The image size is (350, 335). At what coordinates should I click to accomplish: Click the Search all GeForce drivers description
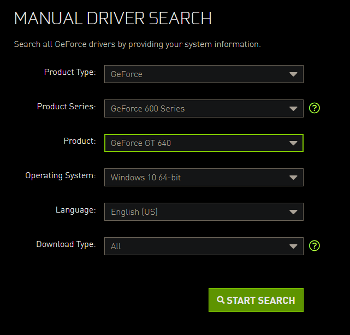click(x=137, y=44)
